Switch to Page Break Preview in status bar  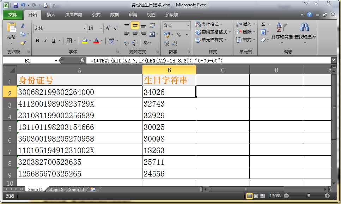(262, 196)
